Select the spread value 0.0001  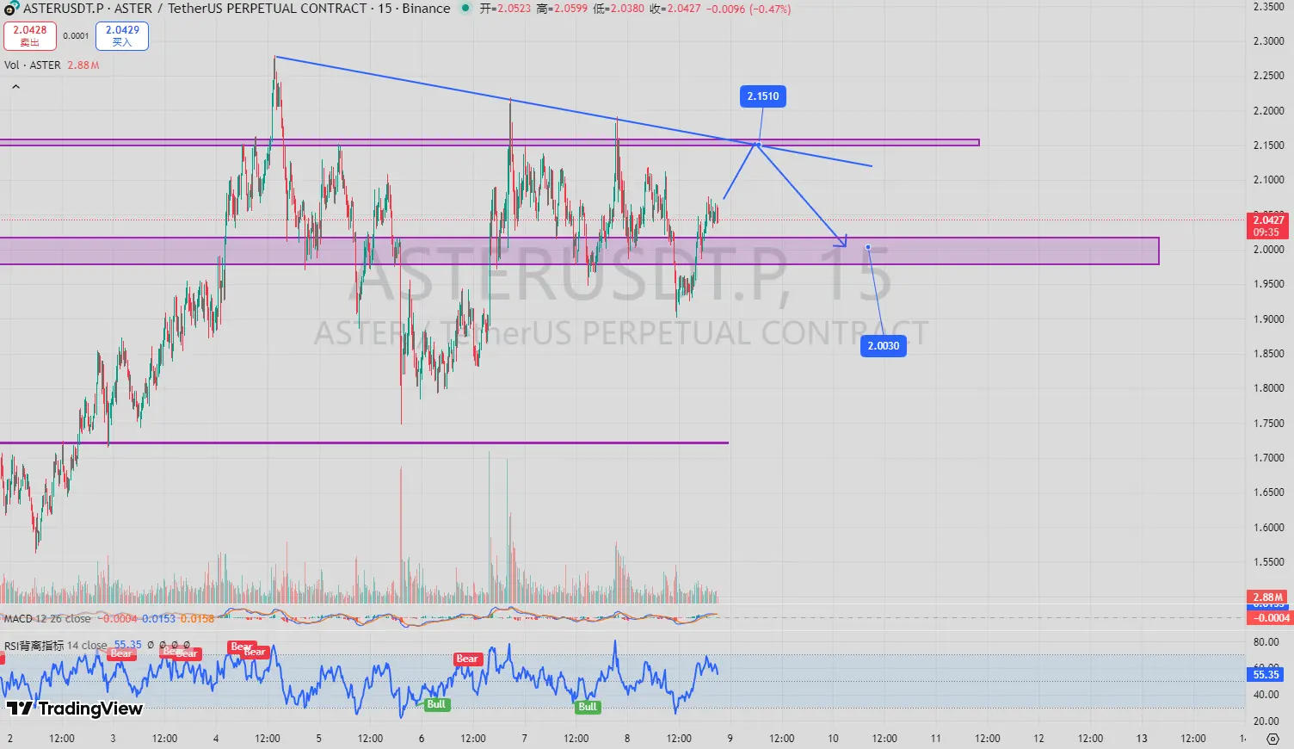77,36
